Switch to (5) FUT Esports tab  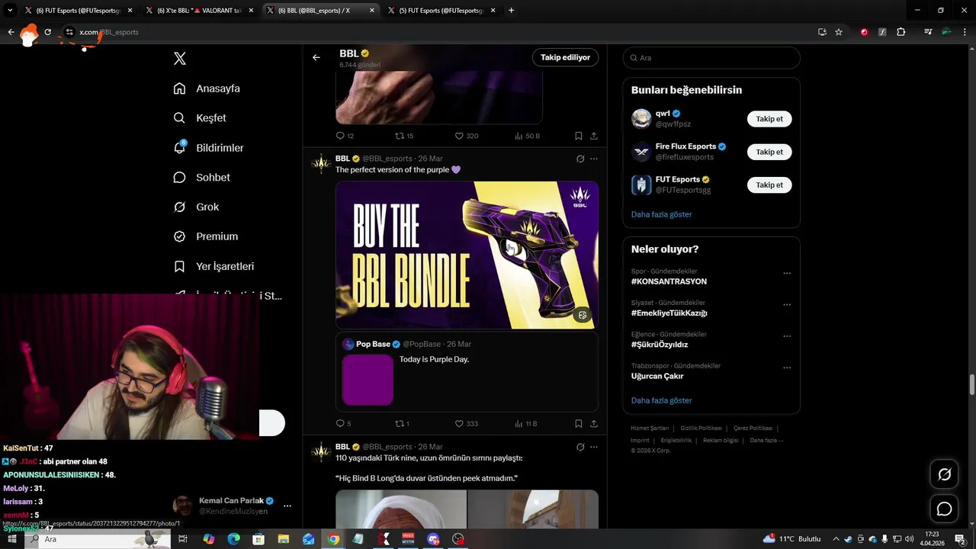(441, 11)
